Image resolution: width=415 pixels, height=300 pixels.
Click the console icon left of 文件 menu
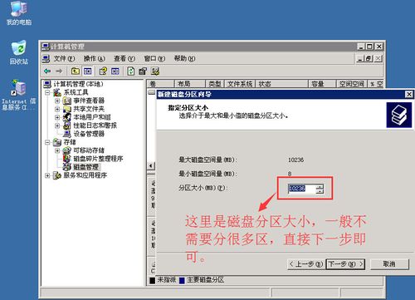coord(46,58)
